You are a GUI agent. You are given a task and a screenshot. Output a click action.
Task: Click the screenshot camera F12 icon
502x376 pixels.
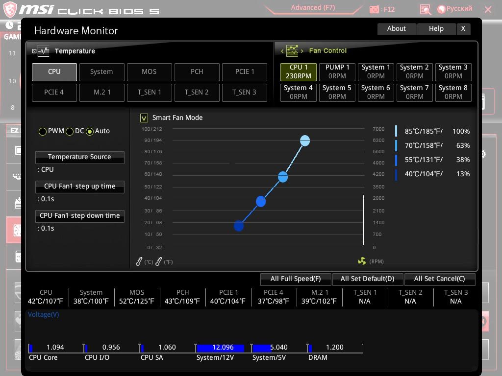pyautogui.click(x=374, y=9)
